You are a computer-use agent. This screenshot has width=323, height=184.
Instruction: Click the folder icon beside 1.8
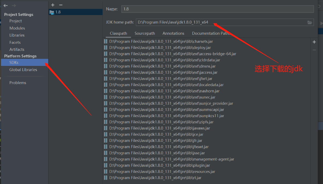[x=52, y=12]
